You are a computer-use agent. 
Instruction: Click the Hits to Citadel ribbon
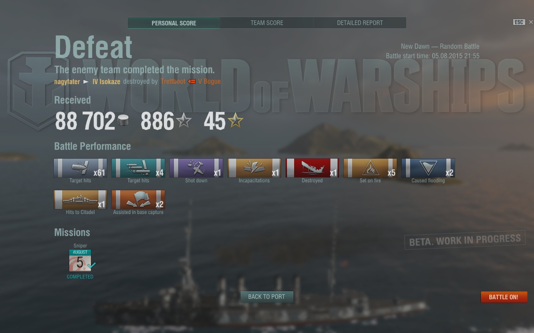(x=80, y=199)
